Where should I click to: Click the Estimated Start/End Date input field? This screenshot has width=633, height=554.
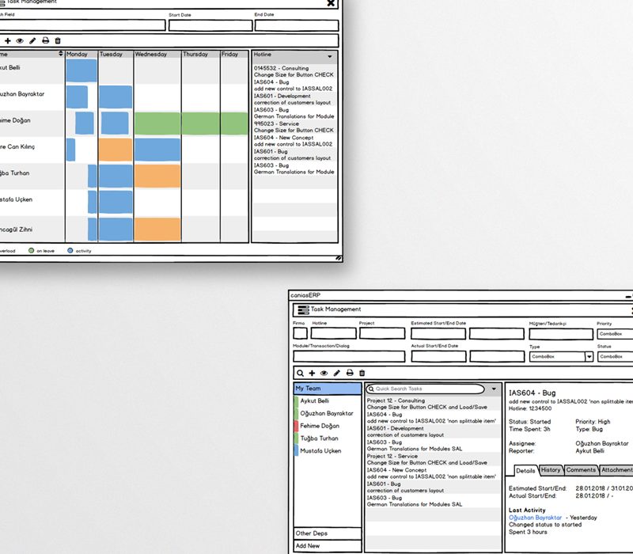[x=438, y=333]
